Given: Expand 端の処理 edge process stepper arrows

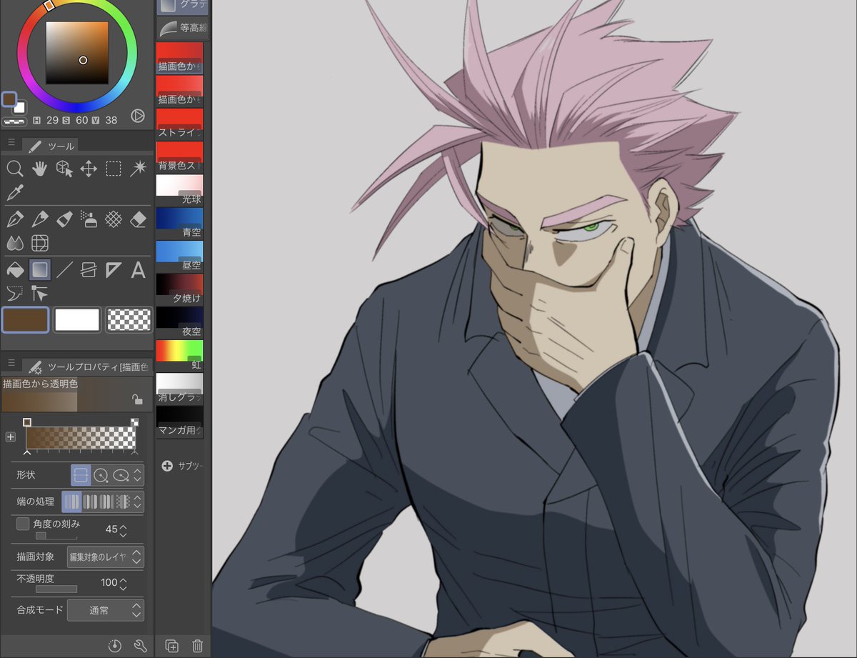Looking at the screenshot, I should pyautogui.click(x=138, y=502).
